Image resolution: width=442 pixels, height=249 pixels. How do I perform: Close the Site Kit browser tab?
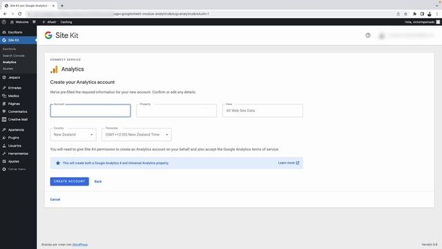pyautogui.click(x=53, y=6)
